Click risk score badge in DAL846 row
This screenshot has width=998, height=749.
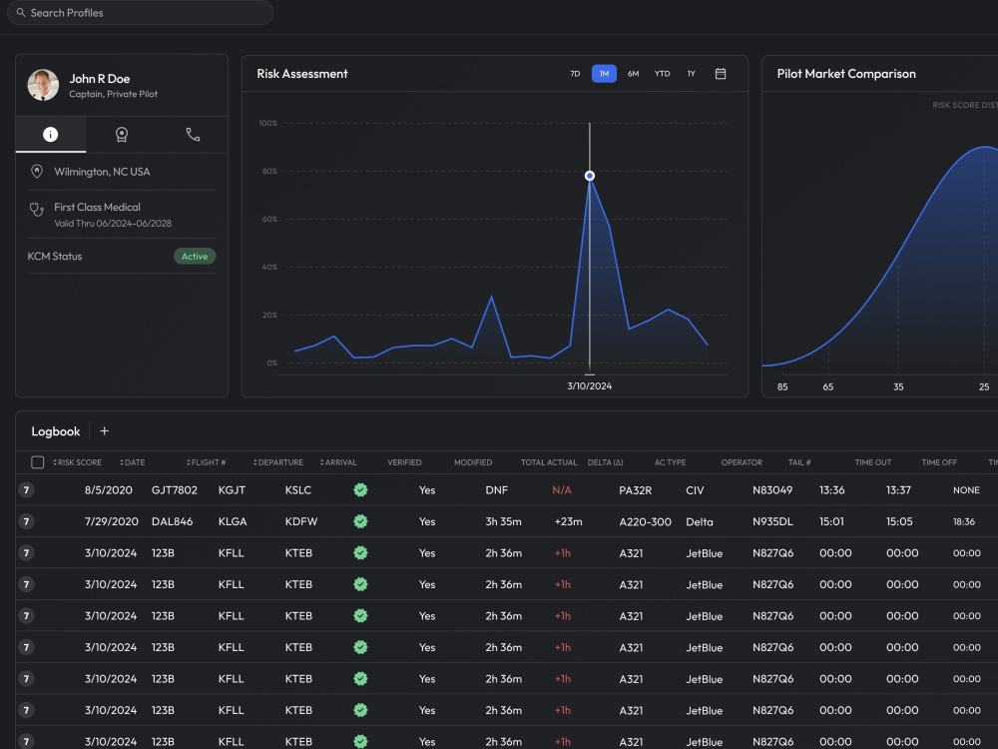tap(26, 521)
